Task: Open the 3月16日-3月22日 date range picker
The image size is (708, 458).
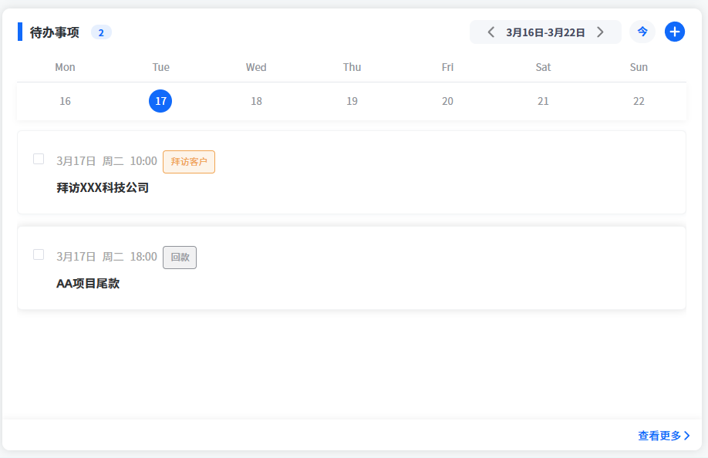Action: (545, 32)
